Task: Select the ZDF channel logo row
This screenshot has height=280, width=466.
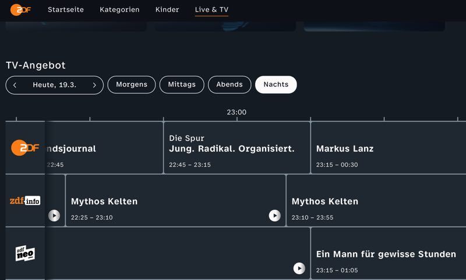Action: [25, 148]
